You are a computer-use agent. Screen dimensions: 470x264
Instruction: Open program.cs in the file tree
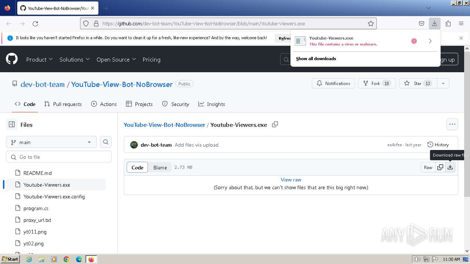click(x=36, y=208)
